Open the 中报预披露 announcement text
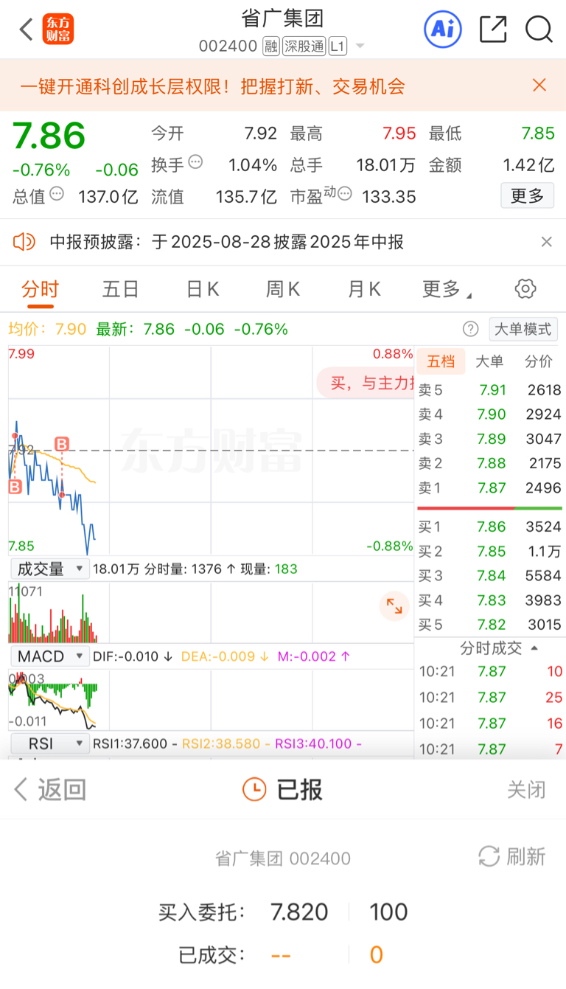 (226, 242)
